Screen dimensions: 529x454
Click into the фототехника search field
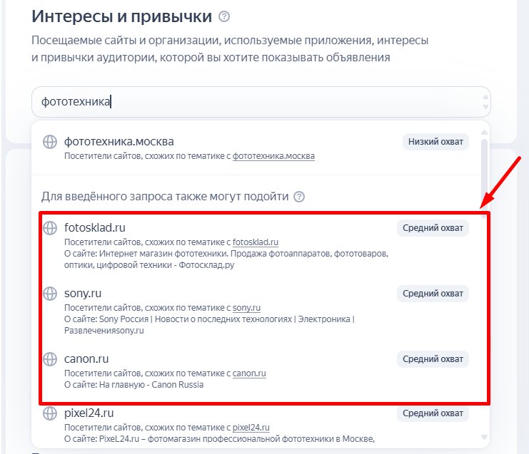[x=250, y=102]
